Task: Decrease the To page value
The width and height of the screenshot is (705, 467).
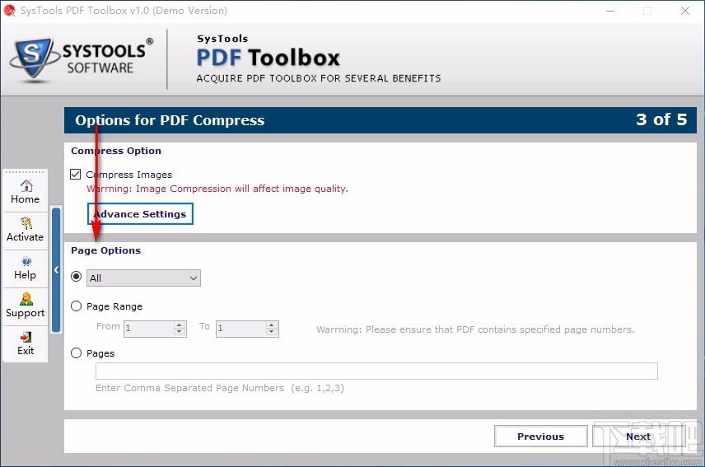Action: coord(272,332)
